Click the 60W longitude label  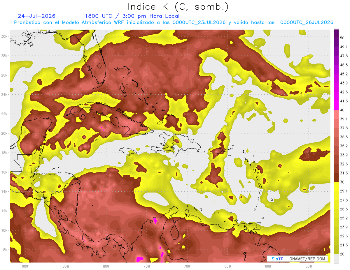click(x=268, y=266)
